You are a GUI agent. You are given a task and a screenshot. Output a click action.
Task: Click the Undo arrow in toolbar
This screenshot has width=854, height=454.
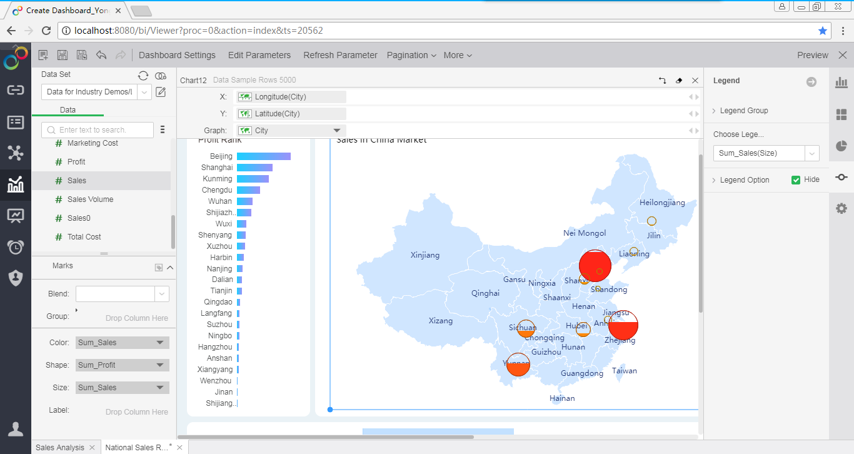tap(101, 55)
